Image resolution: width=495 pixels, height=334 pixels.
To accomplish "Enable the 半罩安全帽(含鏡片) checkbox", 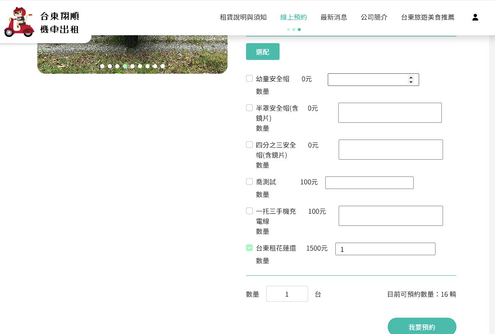I will 249,108.
